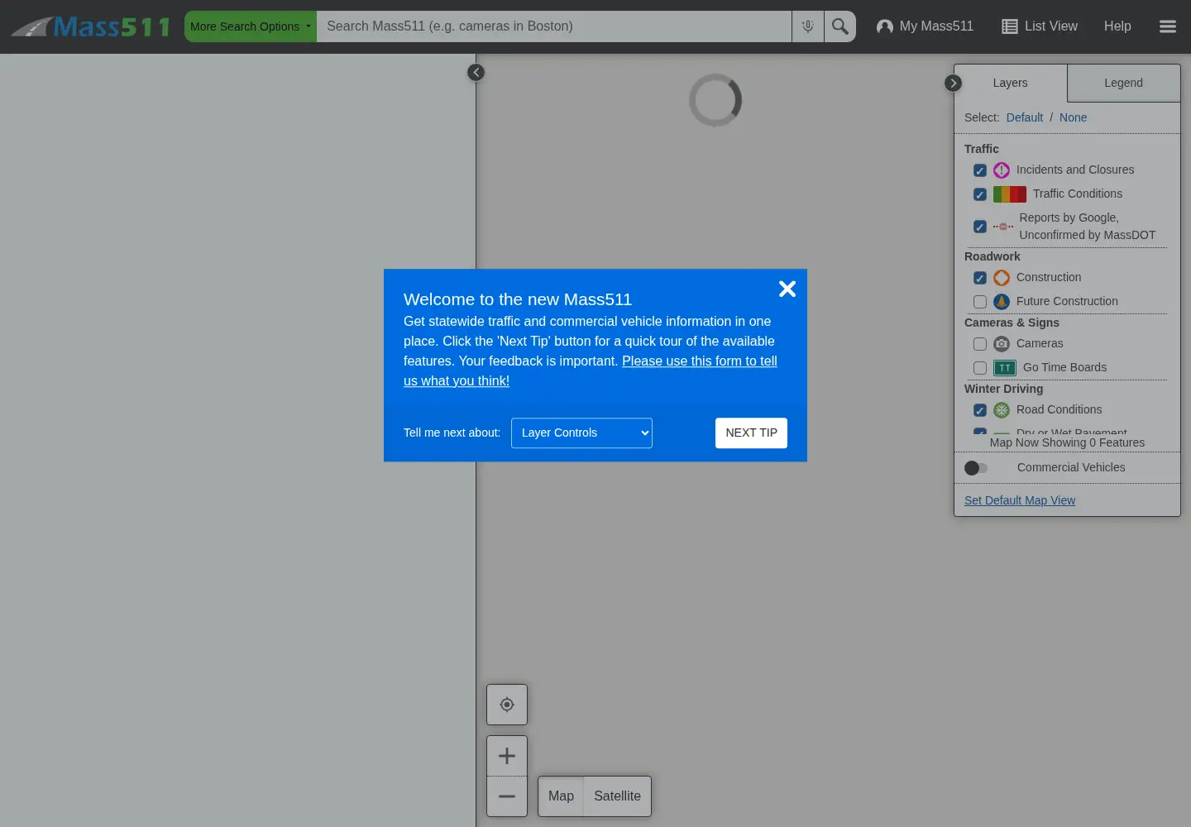
Task: Uncheck the Road Conditions layer
Action: coord(980,410)
